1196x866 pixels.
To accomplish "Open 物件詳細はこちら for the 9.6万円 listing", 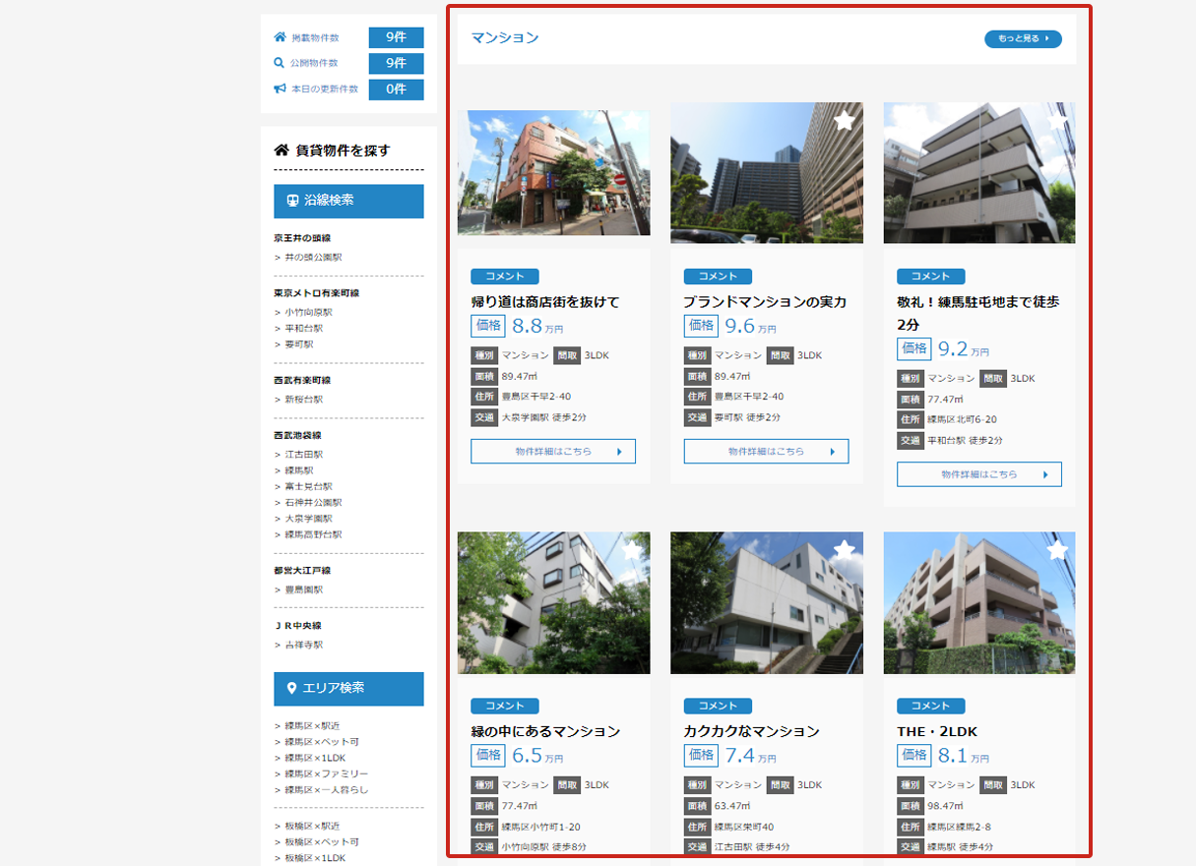I will [x=766, y=452].
